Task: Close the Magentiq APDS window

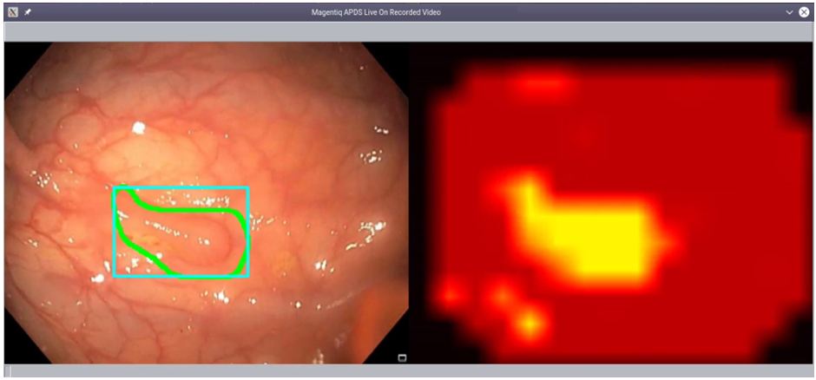Action: tap(804, 12)
